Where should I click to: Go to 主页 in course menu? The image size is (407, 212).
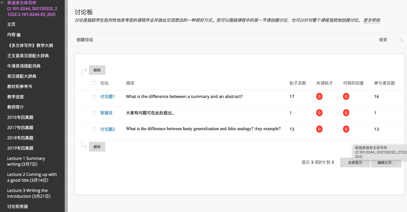(11, 24)
